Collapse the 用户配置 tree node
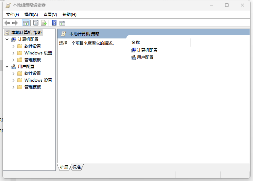 tap(7, 67)
